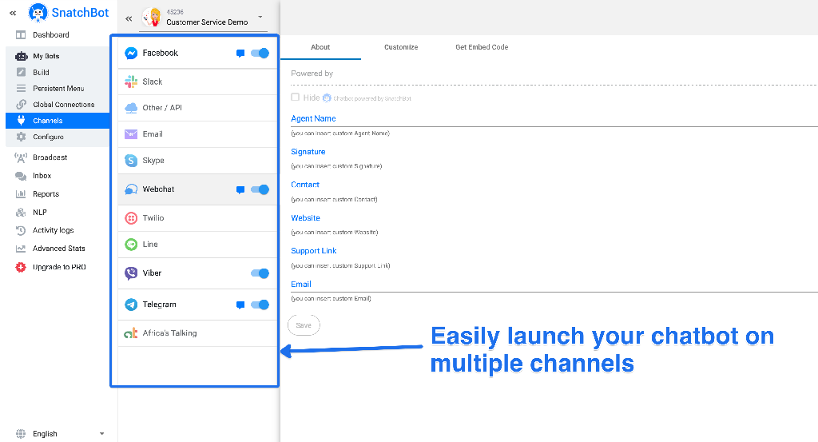Toggle the Viber channel switch
The image size is (818, 442).
(x=260, y=273)
